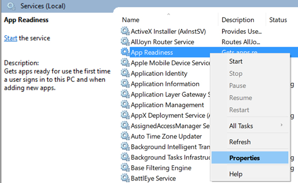Screen dimensions: 298x183
Task: Click the Services (Local) header icon
Action: click(x=11, y=6)
